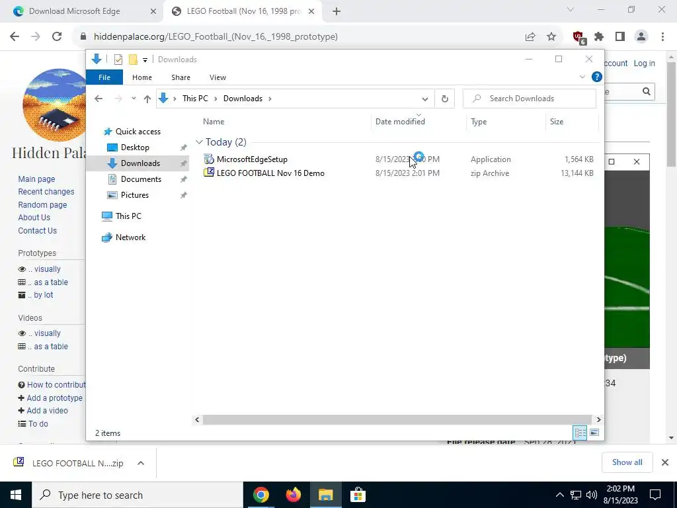Open the uBlock Origin extension icon
Image resolution: width=677 pixels, height=508 pixels.
(x=578, y=38)
